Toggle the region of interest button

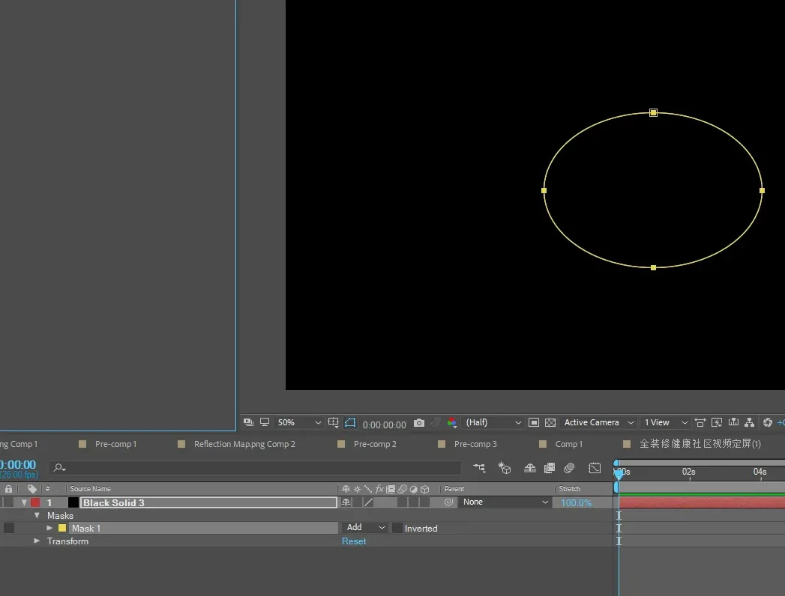pyautogui.click(x=534, y=423)
